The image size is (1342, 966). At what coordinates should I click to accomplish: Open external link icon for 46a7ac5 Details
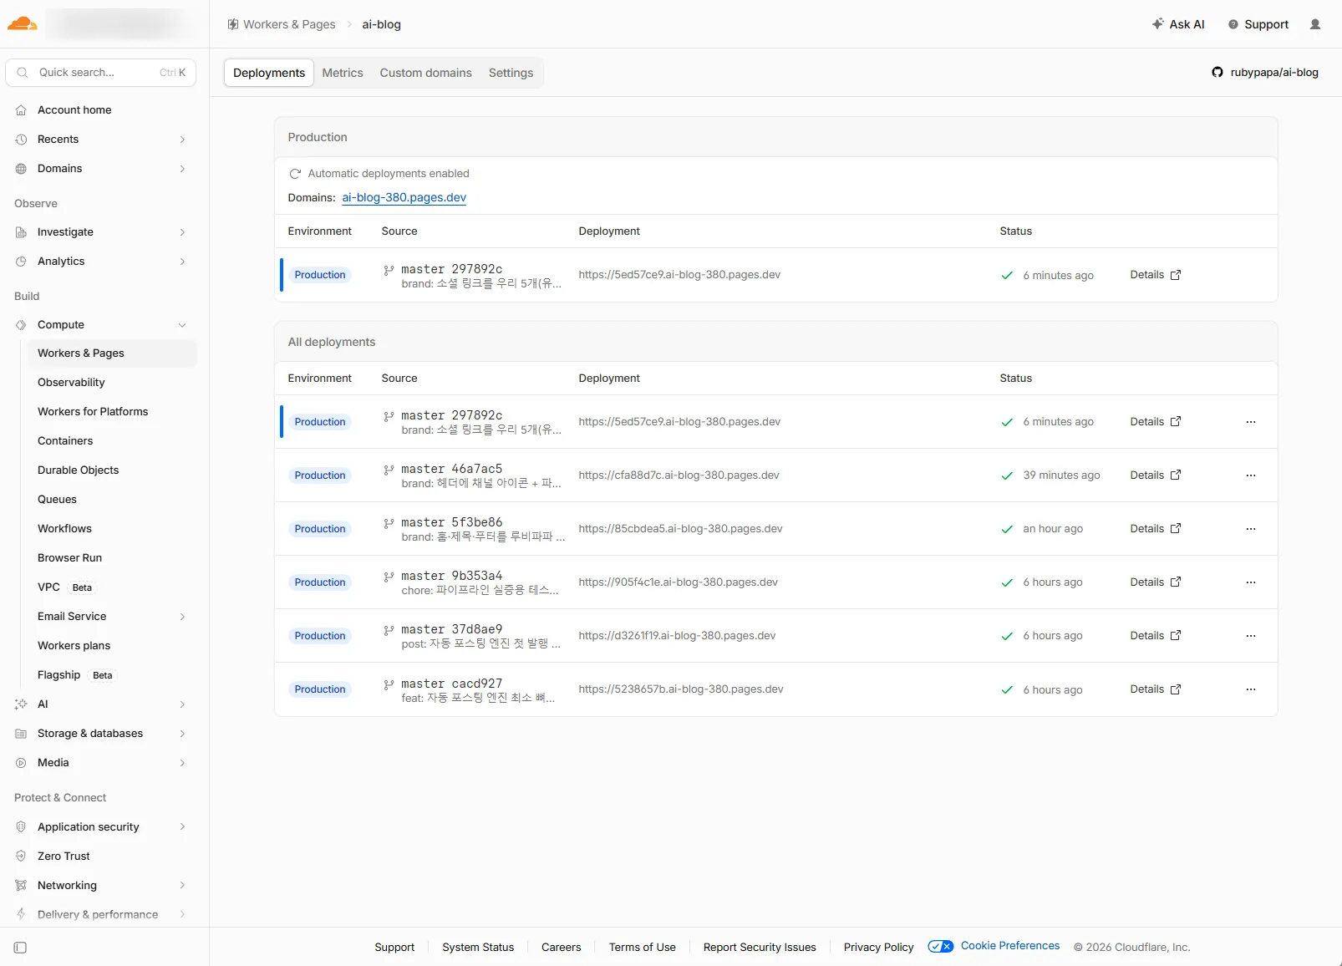[x=1176, y=475]
